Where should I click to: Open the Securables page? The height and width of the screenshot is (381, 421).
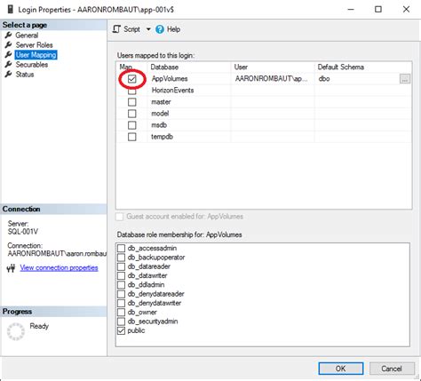[x=32, y=65]
